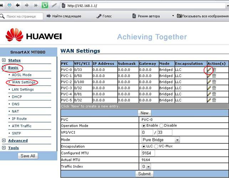The height and width of the screenshot is (178, 229).
Task: Expand the Status menu plus icon
Action: coord(4,60)
